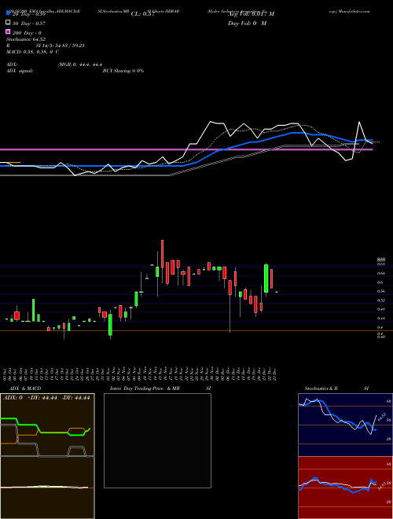
Task: Click the '0.48' price axis label
Action: (x=380, y=309)
